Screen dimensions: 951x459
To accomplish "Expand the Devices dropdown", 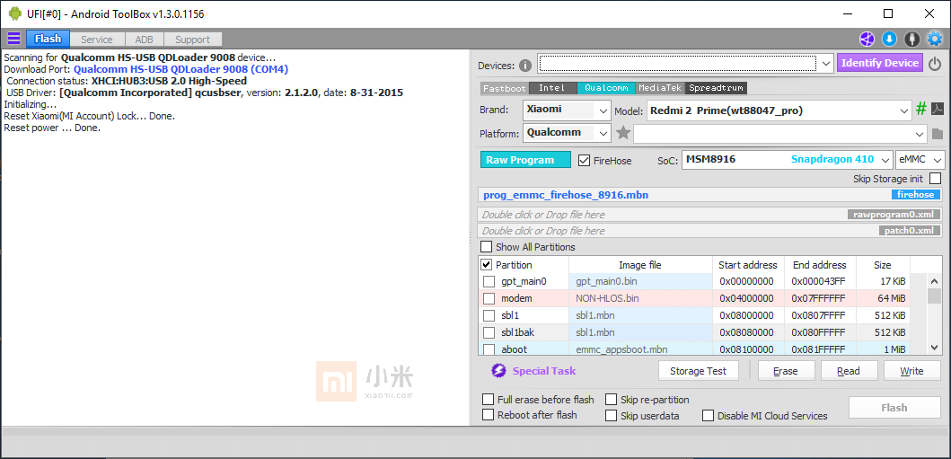I will 826,63.
